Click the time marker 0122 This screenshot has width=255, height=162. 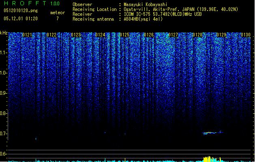tap(51, 35)
